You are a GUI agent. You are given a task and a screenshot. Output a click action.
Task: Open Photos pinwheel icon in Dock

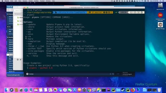[55, 90]
